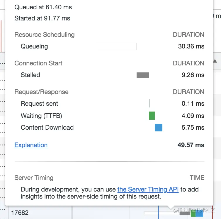The width and height of the screenshot is (221, 219).
Task: Select the 17682 request row
Action: click(x=20, y=213)
